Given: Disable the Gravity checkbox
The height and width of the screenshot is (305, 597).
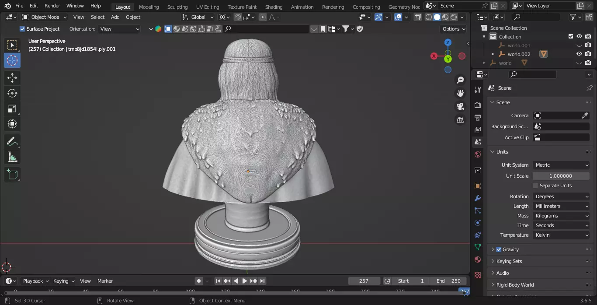Looking at the screenshot, I should point(499,249).
